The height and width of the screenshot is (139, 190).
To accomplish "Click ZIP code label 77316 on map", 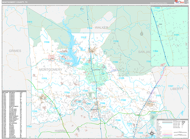I will (44, 79).
